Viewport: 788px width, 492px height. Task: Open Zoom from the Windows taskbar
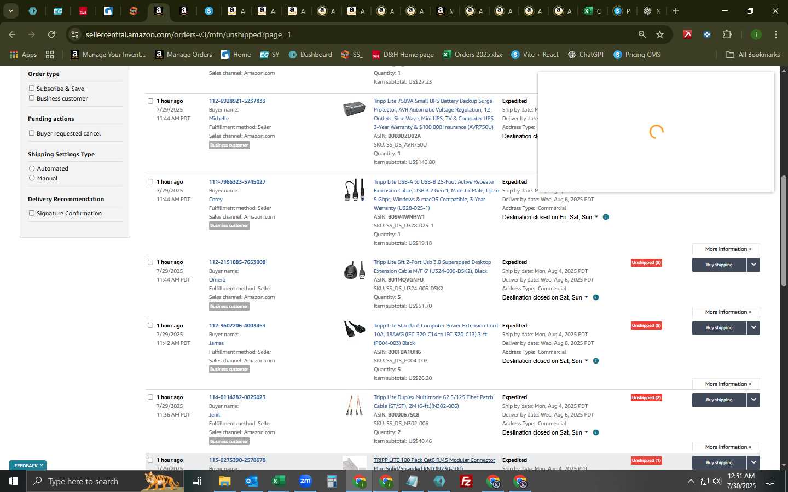(305, 481)
